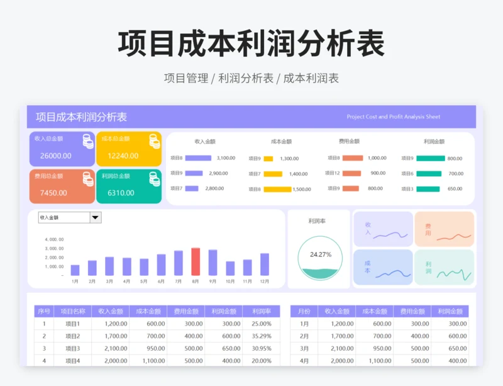Click 'Project Cost and Profit Analysis Sheet' text

[394, 116]
